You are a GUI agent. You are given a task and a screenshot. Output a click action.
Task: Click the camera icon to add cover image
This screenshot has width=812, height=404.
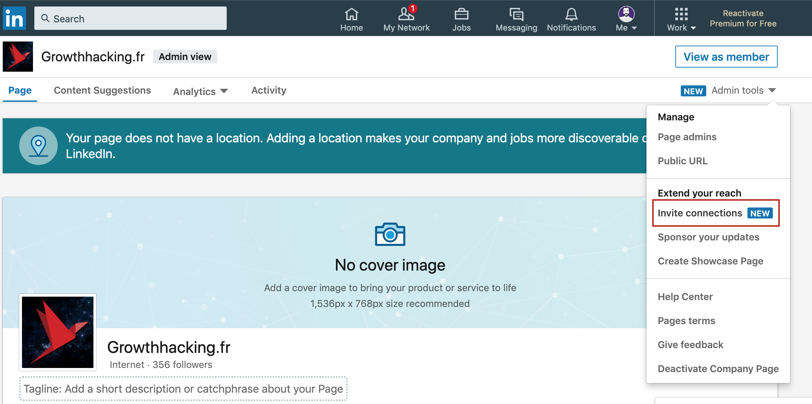[390, 235]
